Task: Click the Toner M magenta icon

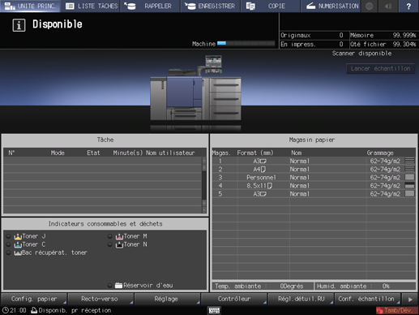Action: pyautogui.click(x=119, y=236)
